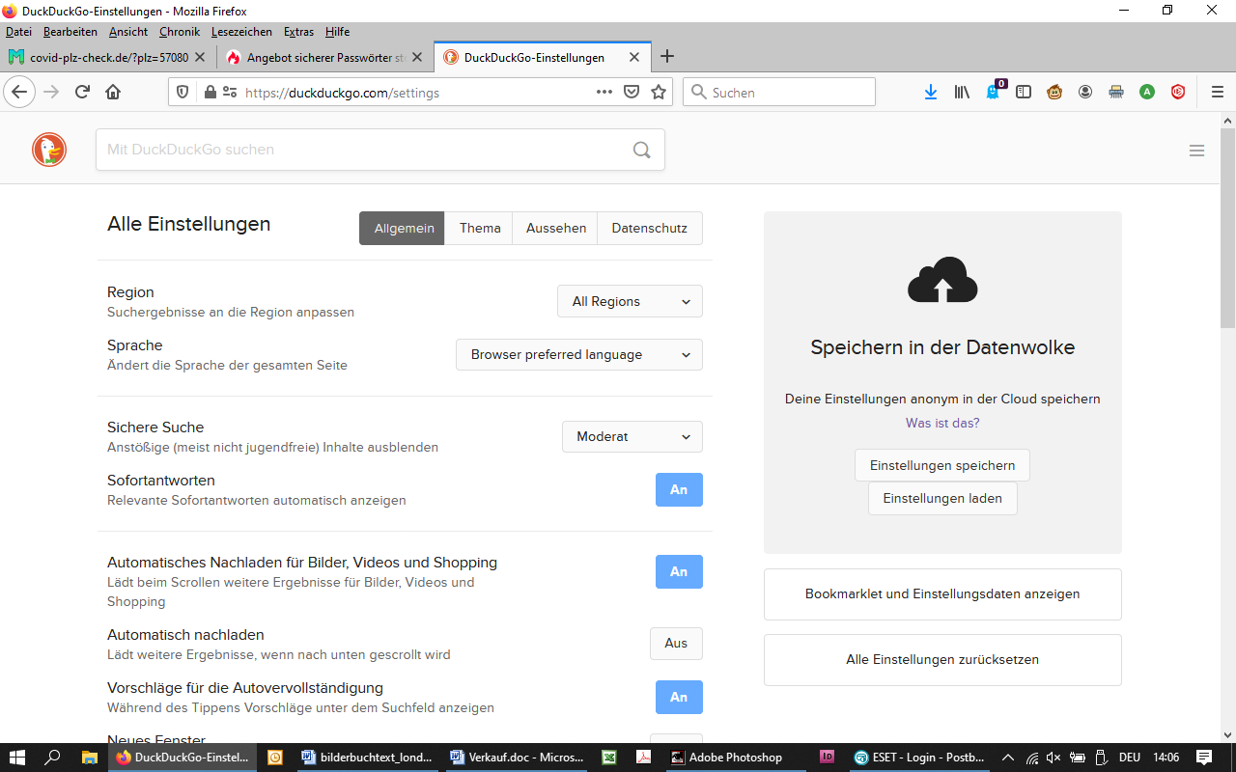Click Einstellungen speichern button
This screenshot has width=1236, height=772.
[x=941, y=465]
